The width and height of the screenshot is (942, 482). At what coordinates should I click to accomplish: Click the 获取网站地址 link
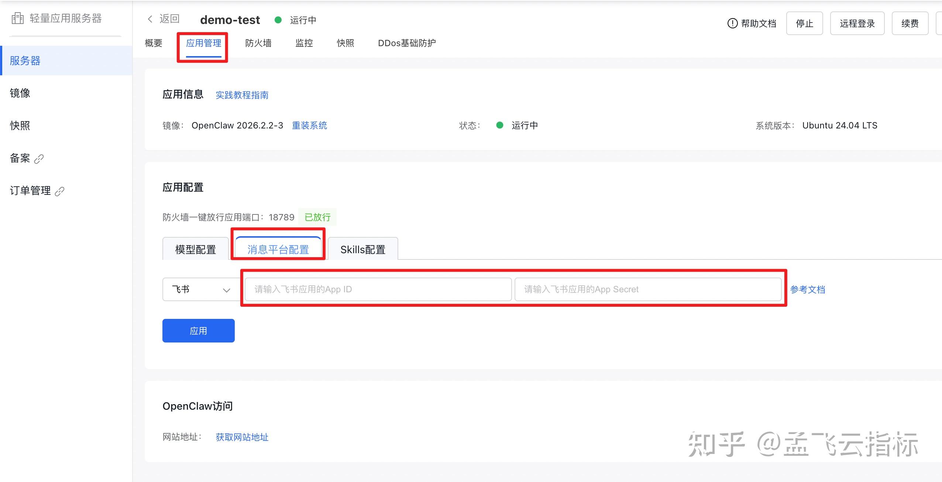pos(242,437)
